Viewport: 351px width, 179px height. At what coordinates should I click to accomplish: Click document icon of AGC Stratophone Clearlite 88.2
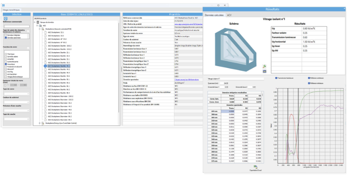(46, 93)
